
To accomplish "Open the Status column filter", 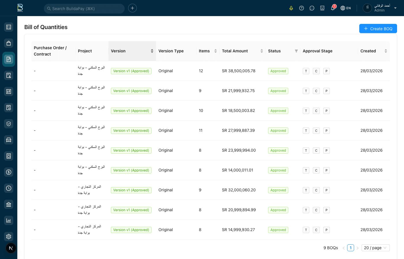I will coord(296,51).
